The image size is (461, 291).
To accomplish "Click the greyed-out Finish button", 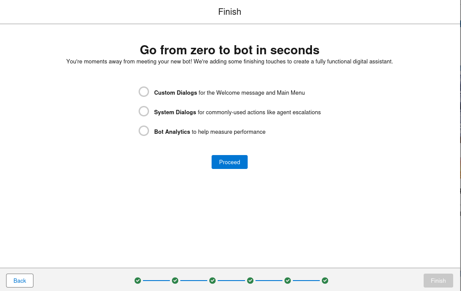I will (438, 281).
